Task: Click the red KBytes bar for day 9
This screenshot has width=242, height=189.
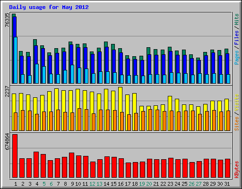Action: pyautogui.click(x=71, y=165)
